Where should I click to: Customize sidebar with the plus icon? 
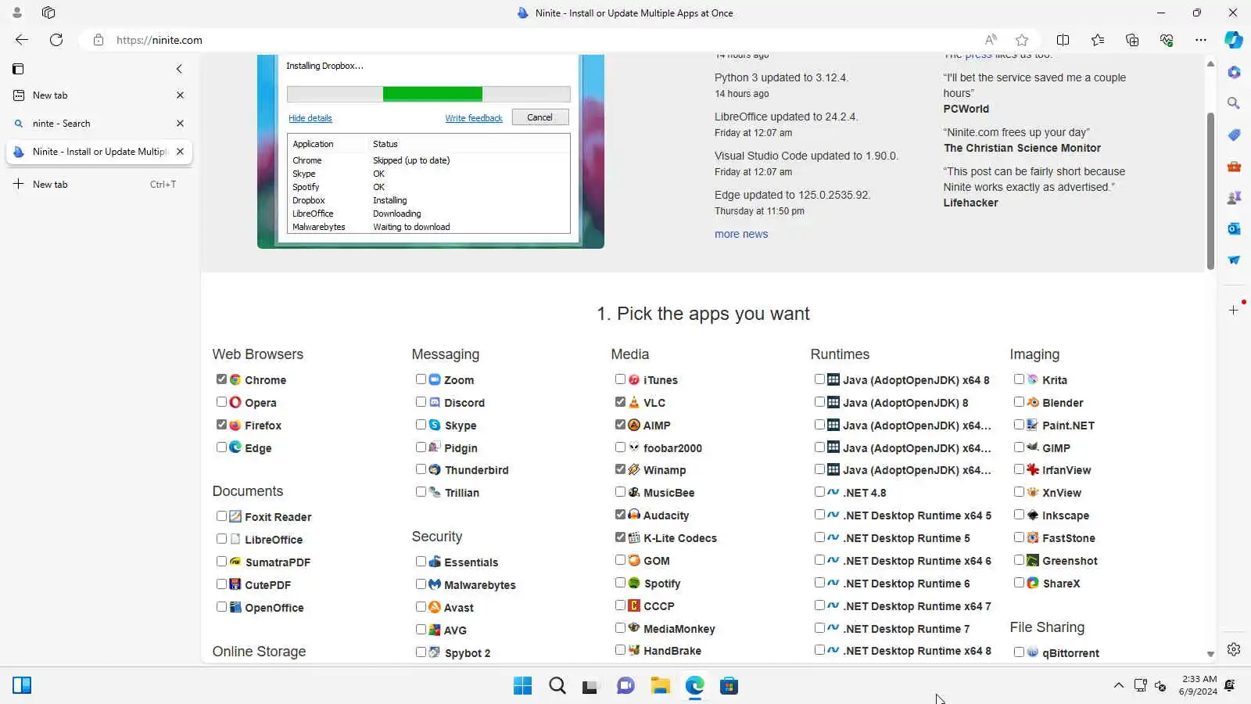1234,310
